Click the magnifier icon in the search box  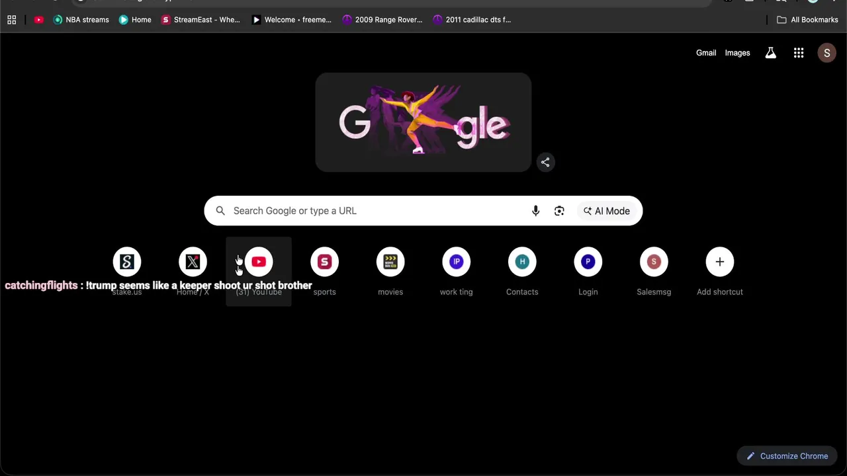pos(220,211)
